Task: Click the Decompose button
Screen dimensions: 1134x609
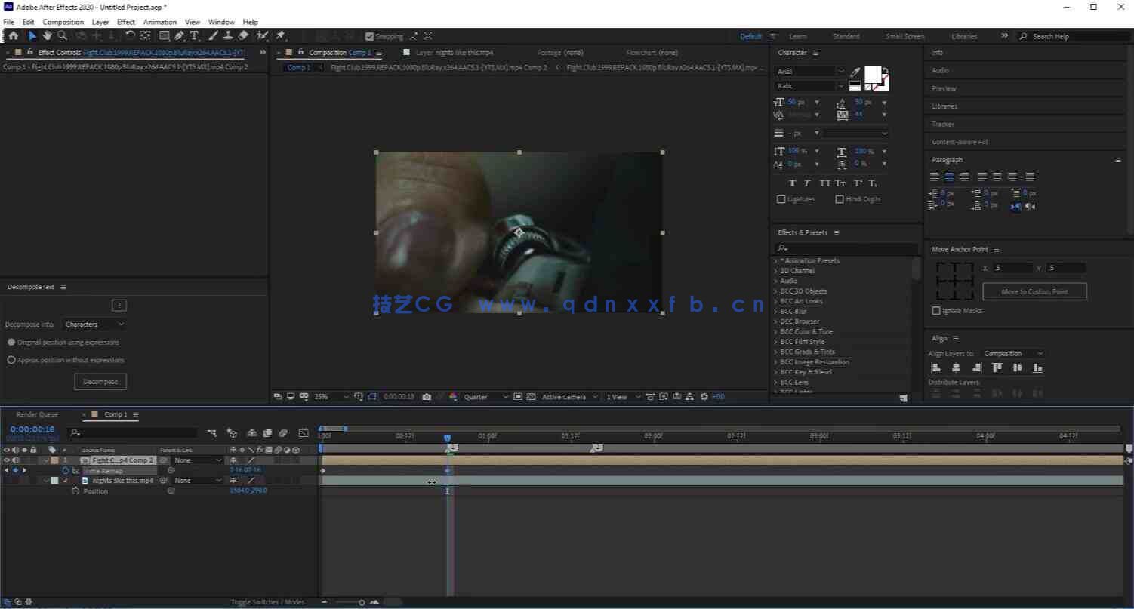Action: [100, 382]
